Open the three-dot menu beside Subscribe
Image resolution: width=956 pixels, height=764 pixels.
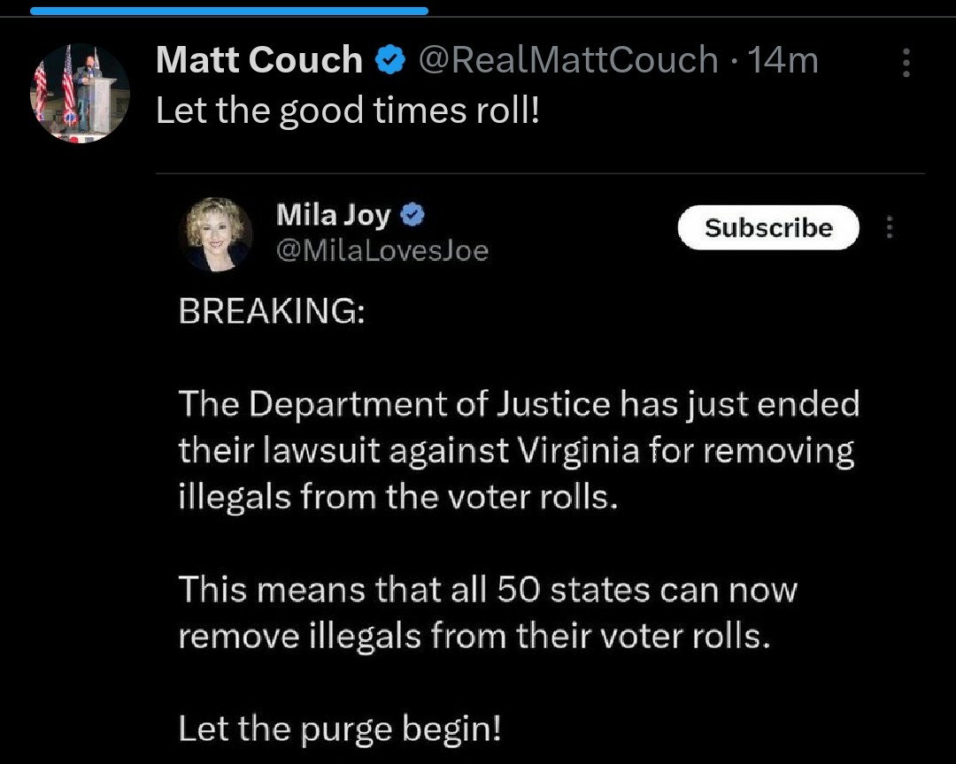(x=890, y=228)
